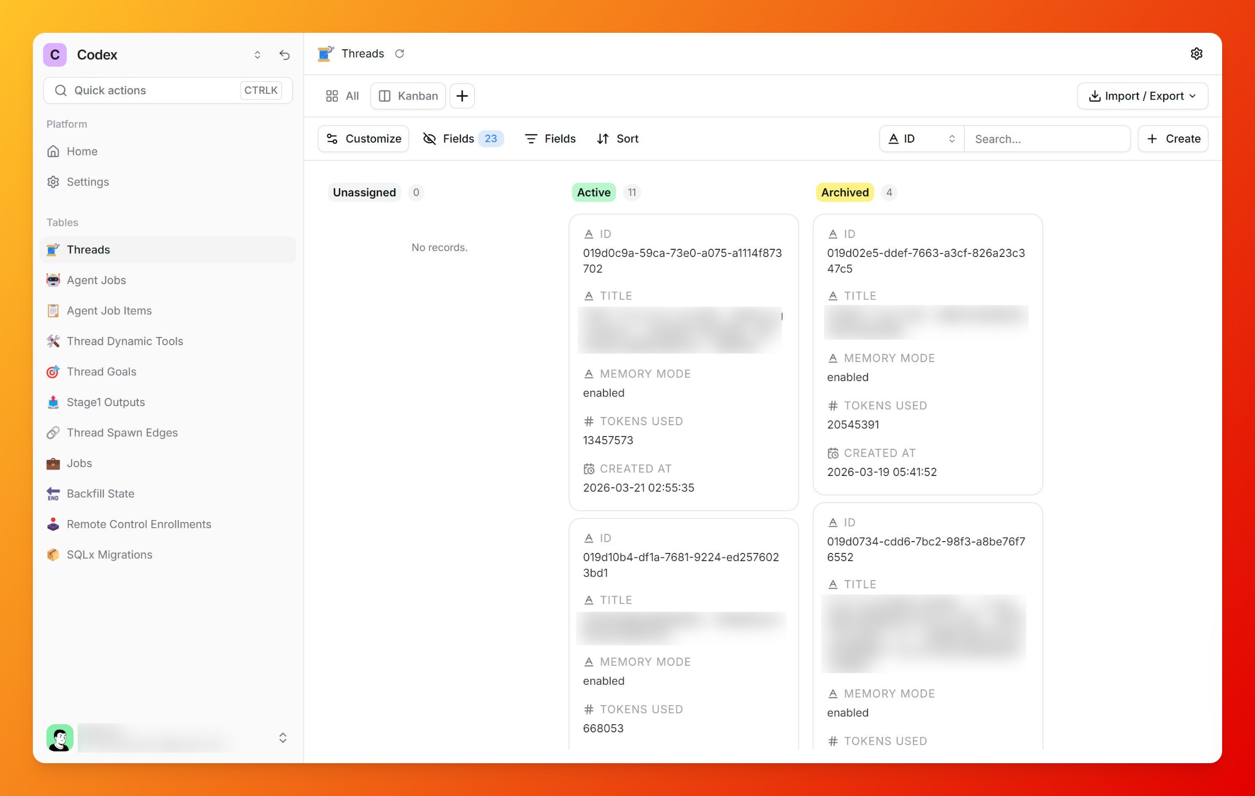Open the Active card with ID 019d0c9a-59ca
The width and height of the screenshot is (1255, 796).
click(x=684, y=362)
